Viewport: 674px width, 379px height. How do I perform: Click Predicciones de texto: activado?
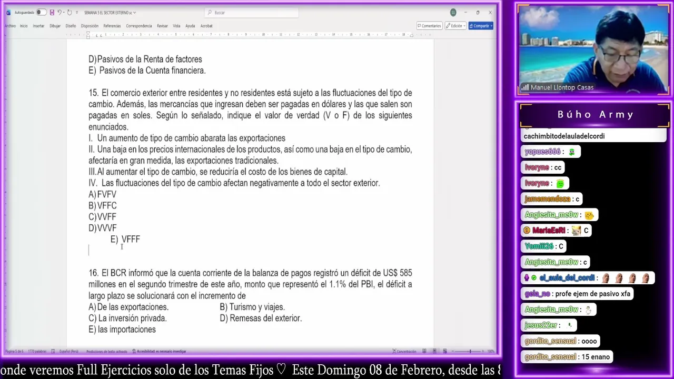(106, 351)
